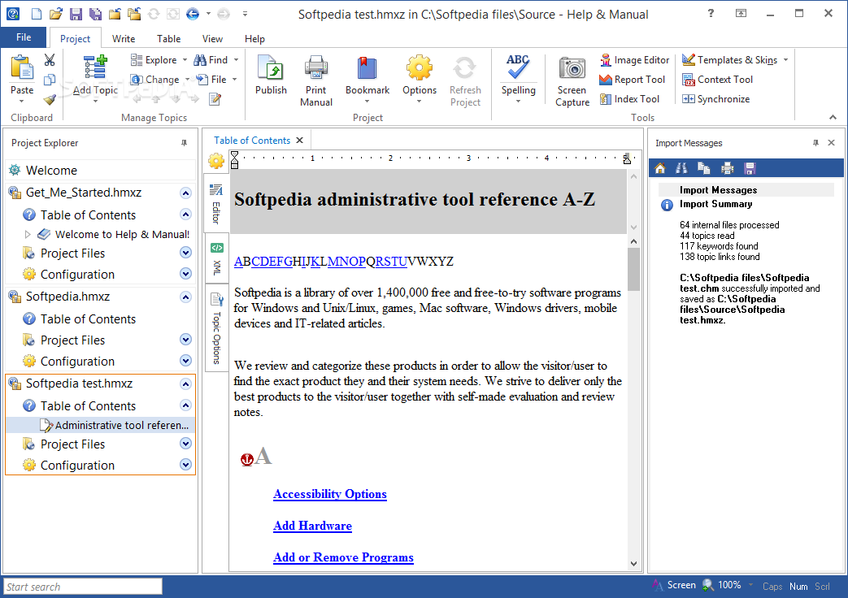The image size is (848, 598).
Task: Select the XML vertical tab
Action: pos(216,258)
